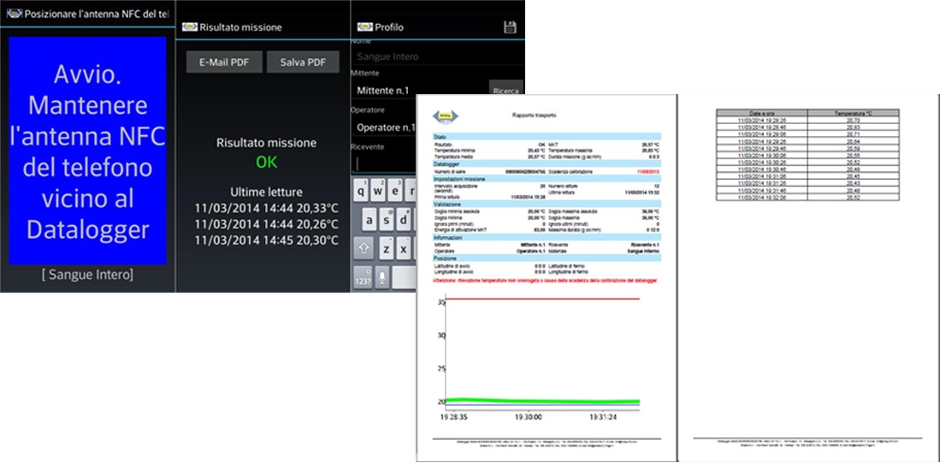This screenshot has width=940, height=463.
Task: Tap the floppy disk save icon in Profilo
Action: [x=510, y=27]
